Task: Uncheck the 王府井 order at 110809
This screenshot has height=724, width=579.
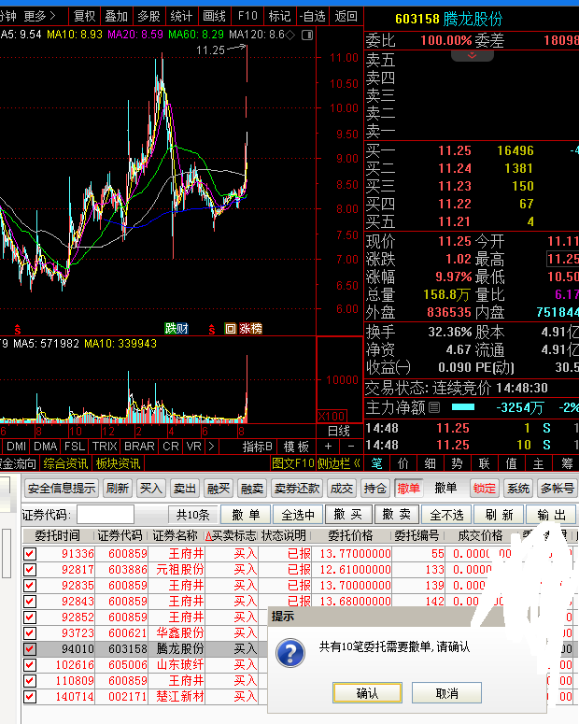Action: click(x=30, y=681)
